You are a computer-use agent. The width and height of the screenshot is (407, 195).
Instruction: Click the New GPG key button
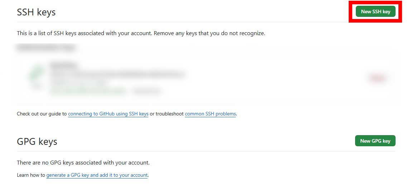375,141
